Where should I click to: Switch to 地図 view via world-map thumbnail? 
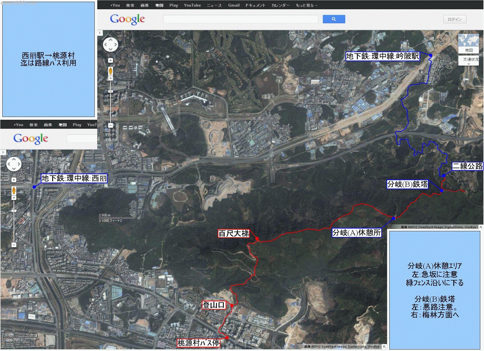(468, 43)
